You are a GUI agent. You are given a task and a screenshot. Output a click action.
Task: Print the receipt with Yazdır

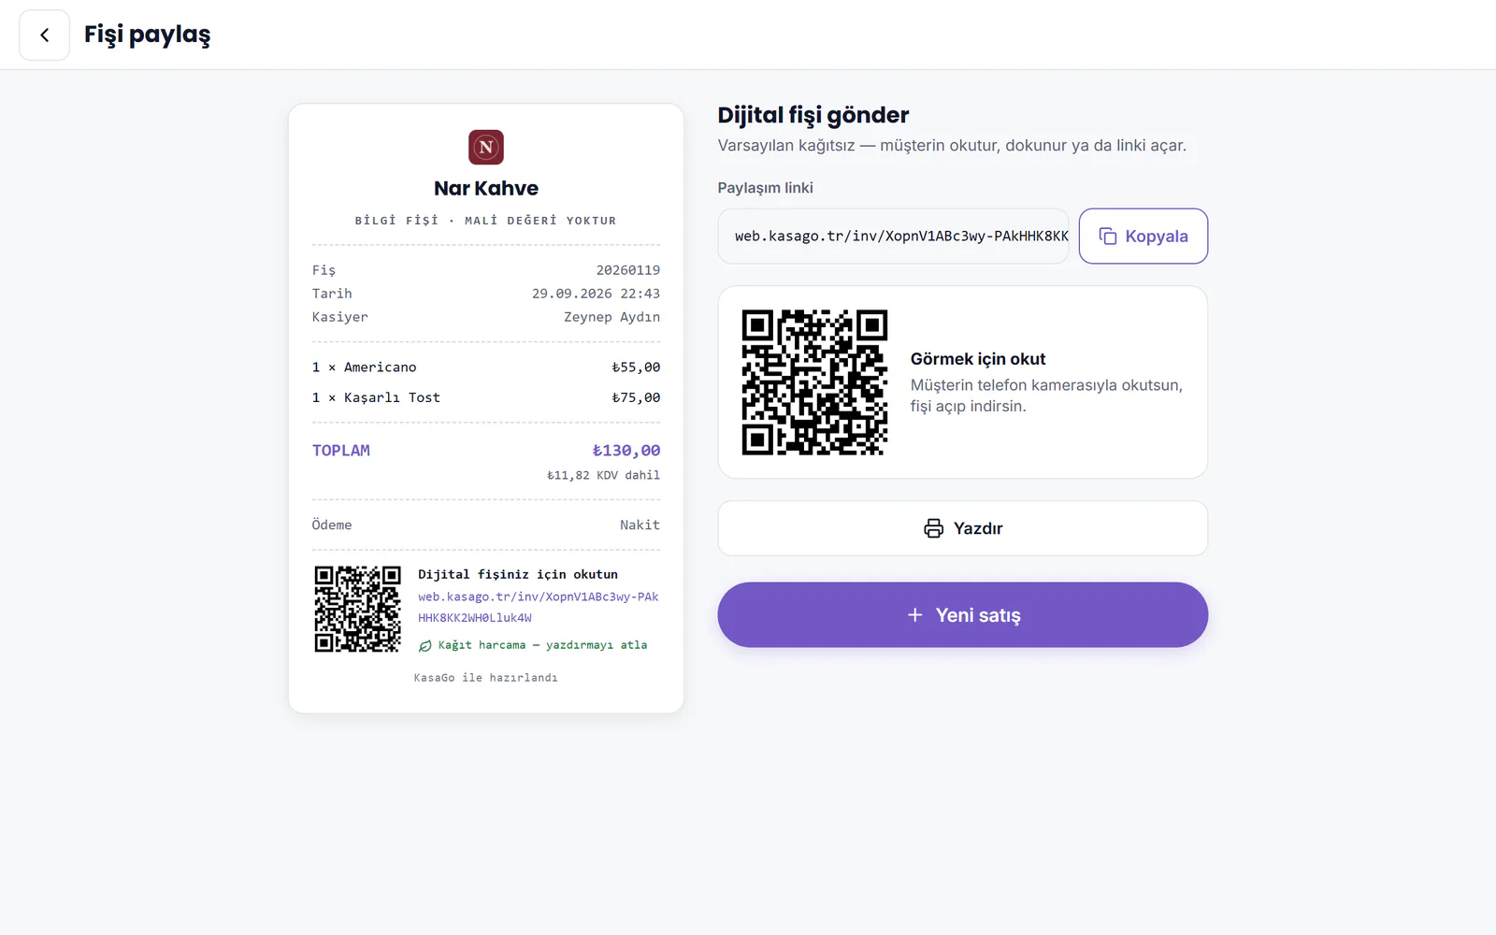pyautogui.click(x=963, y=528)
